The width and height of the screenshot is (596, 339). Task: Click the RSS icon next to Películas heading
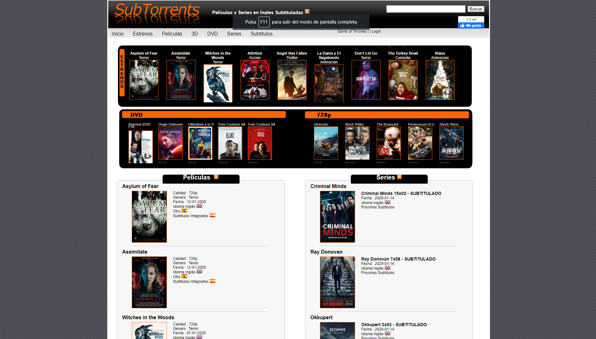[x=216, y=177]
